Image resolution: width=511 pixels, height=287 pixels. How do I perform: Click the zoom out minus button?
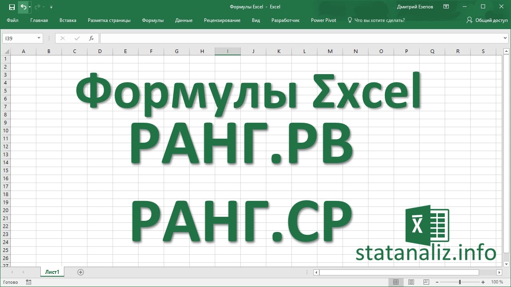438,282
